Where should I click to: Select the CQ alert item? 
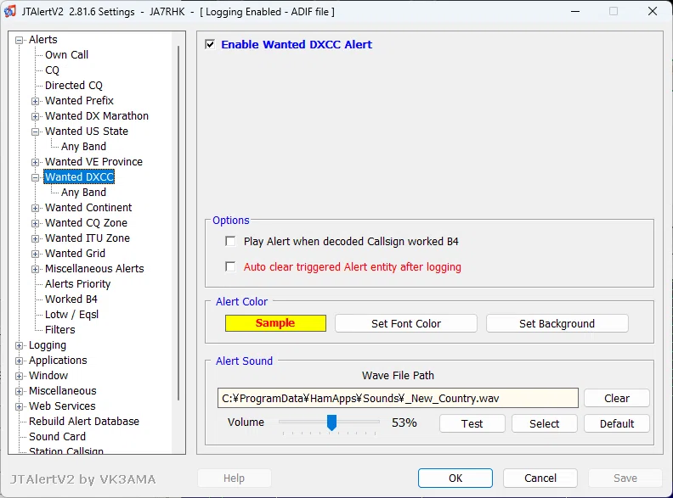pyautogui.click(x=53, y=70)
